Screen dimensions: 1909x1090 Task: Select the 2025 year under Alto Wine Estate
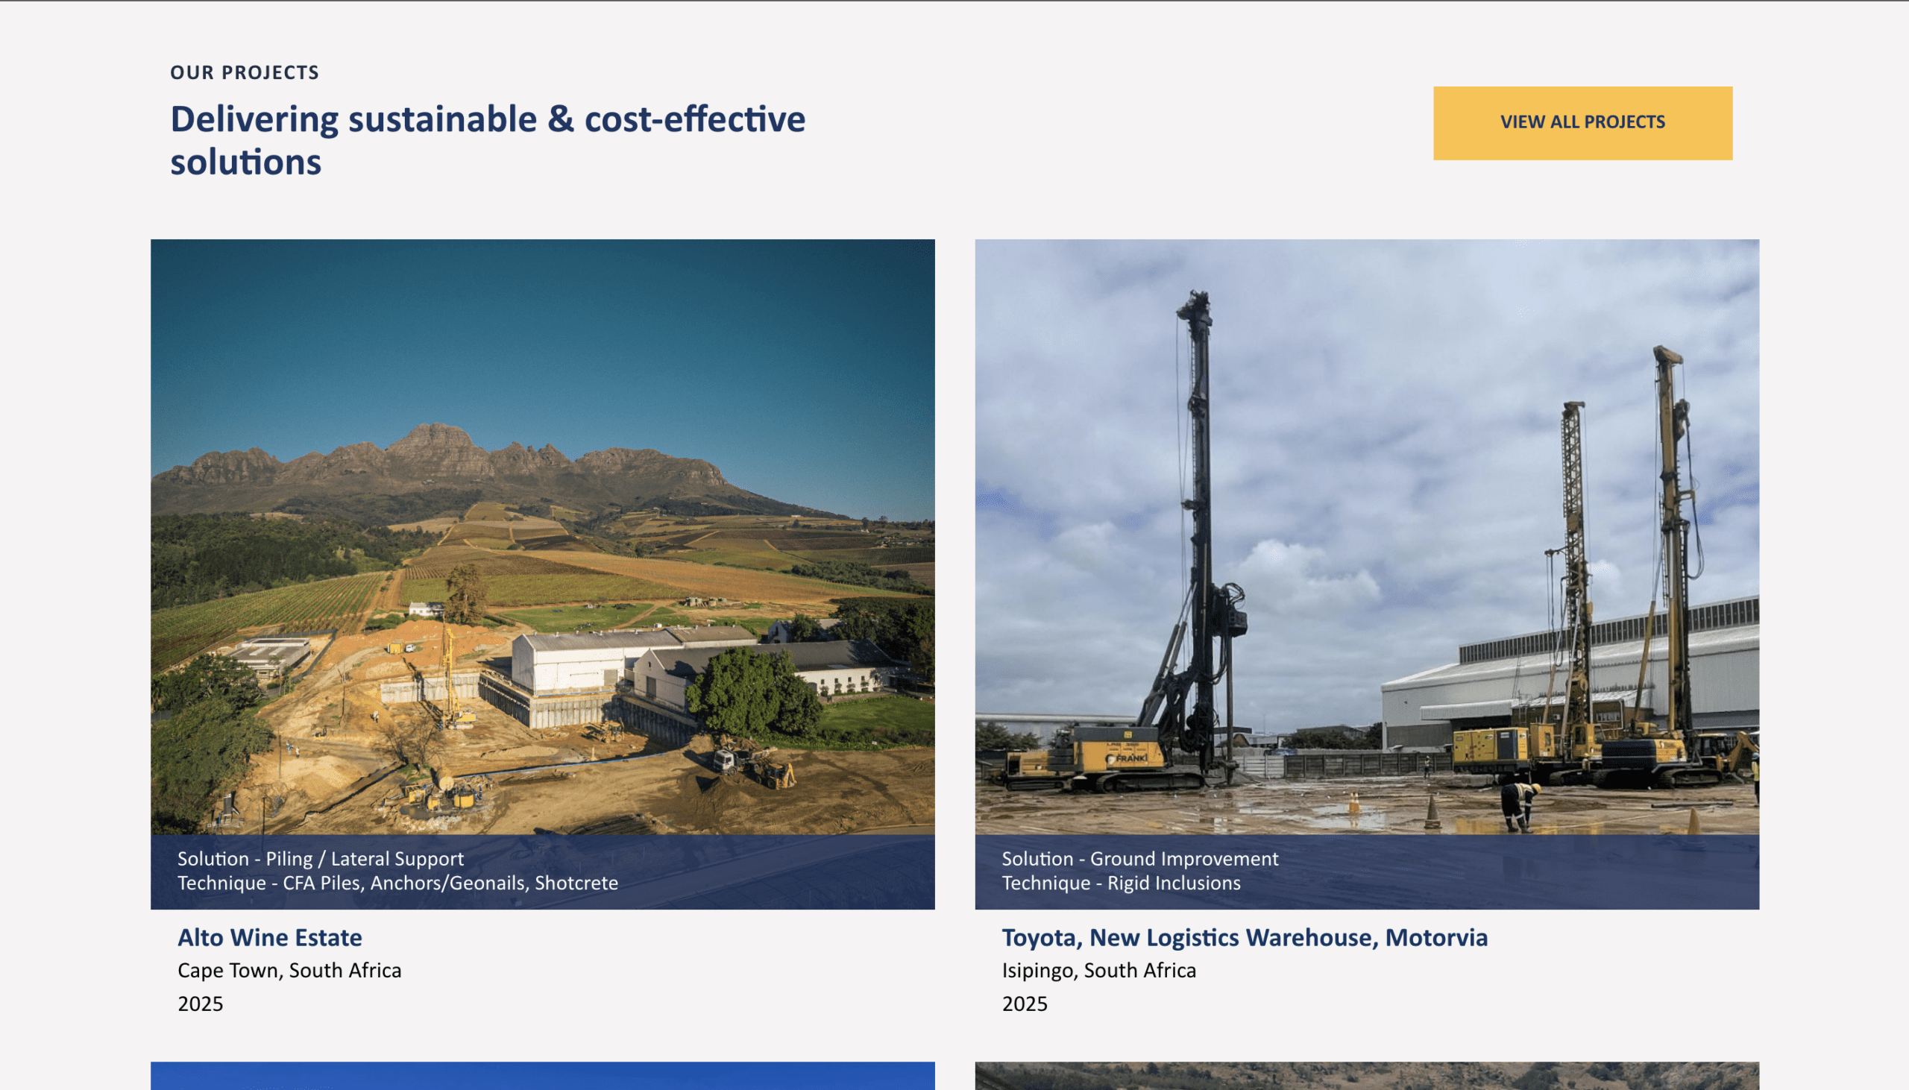pos(200,1004)
